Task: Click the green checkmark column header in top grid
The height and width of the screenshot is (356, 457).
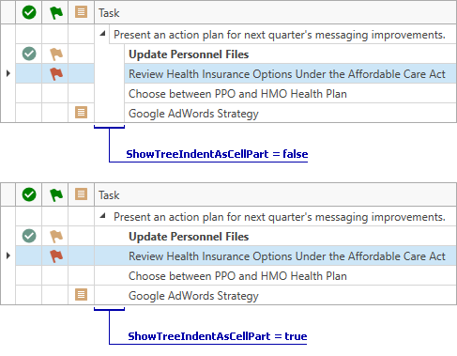Action: pos(29,12)
